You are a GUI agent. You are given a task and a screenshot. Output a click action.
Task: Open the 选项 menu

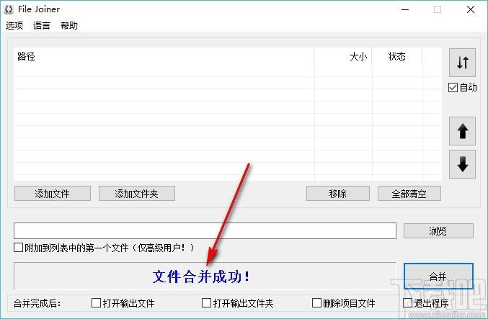click(x=14, y=26)
